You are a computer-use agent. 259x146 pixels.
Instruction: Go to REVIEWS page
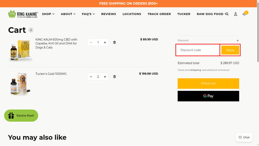[x=108, y=14]
